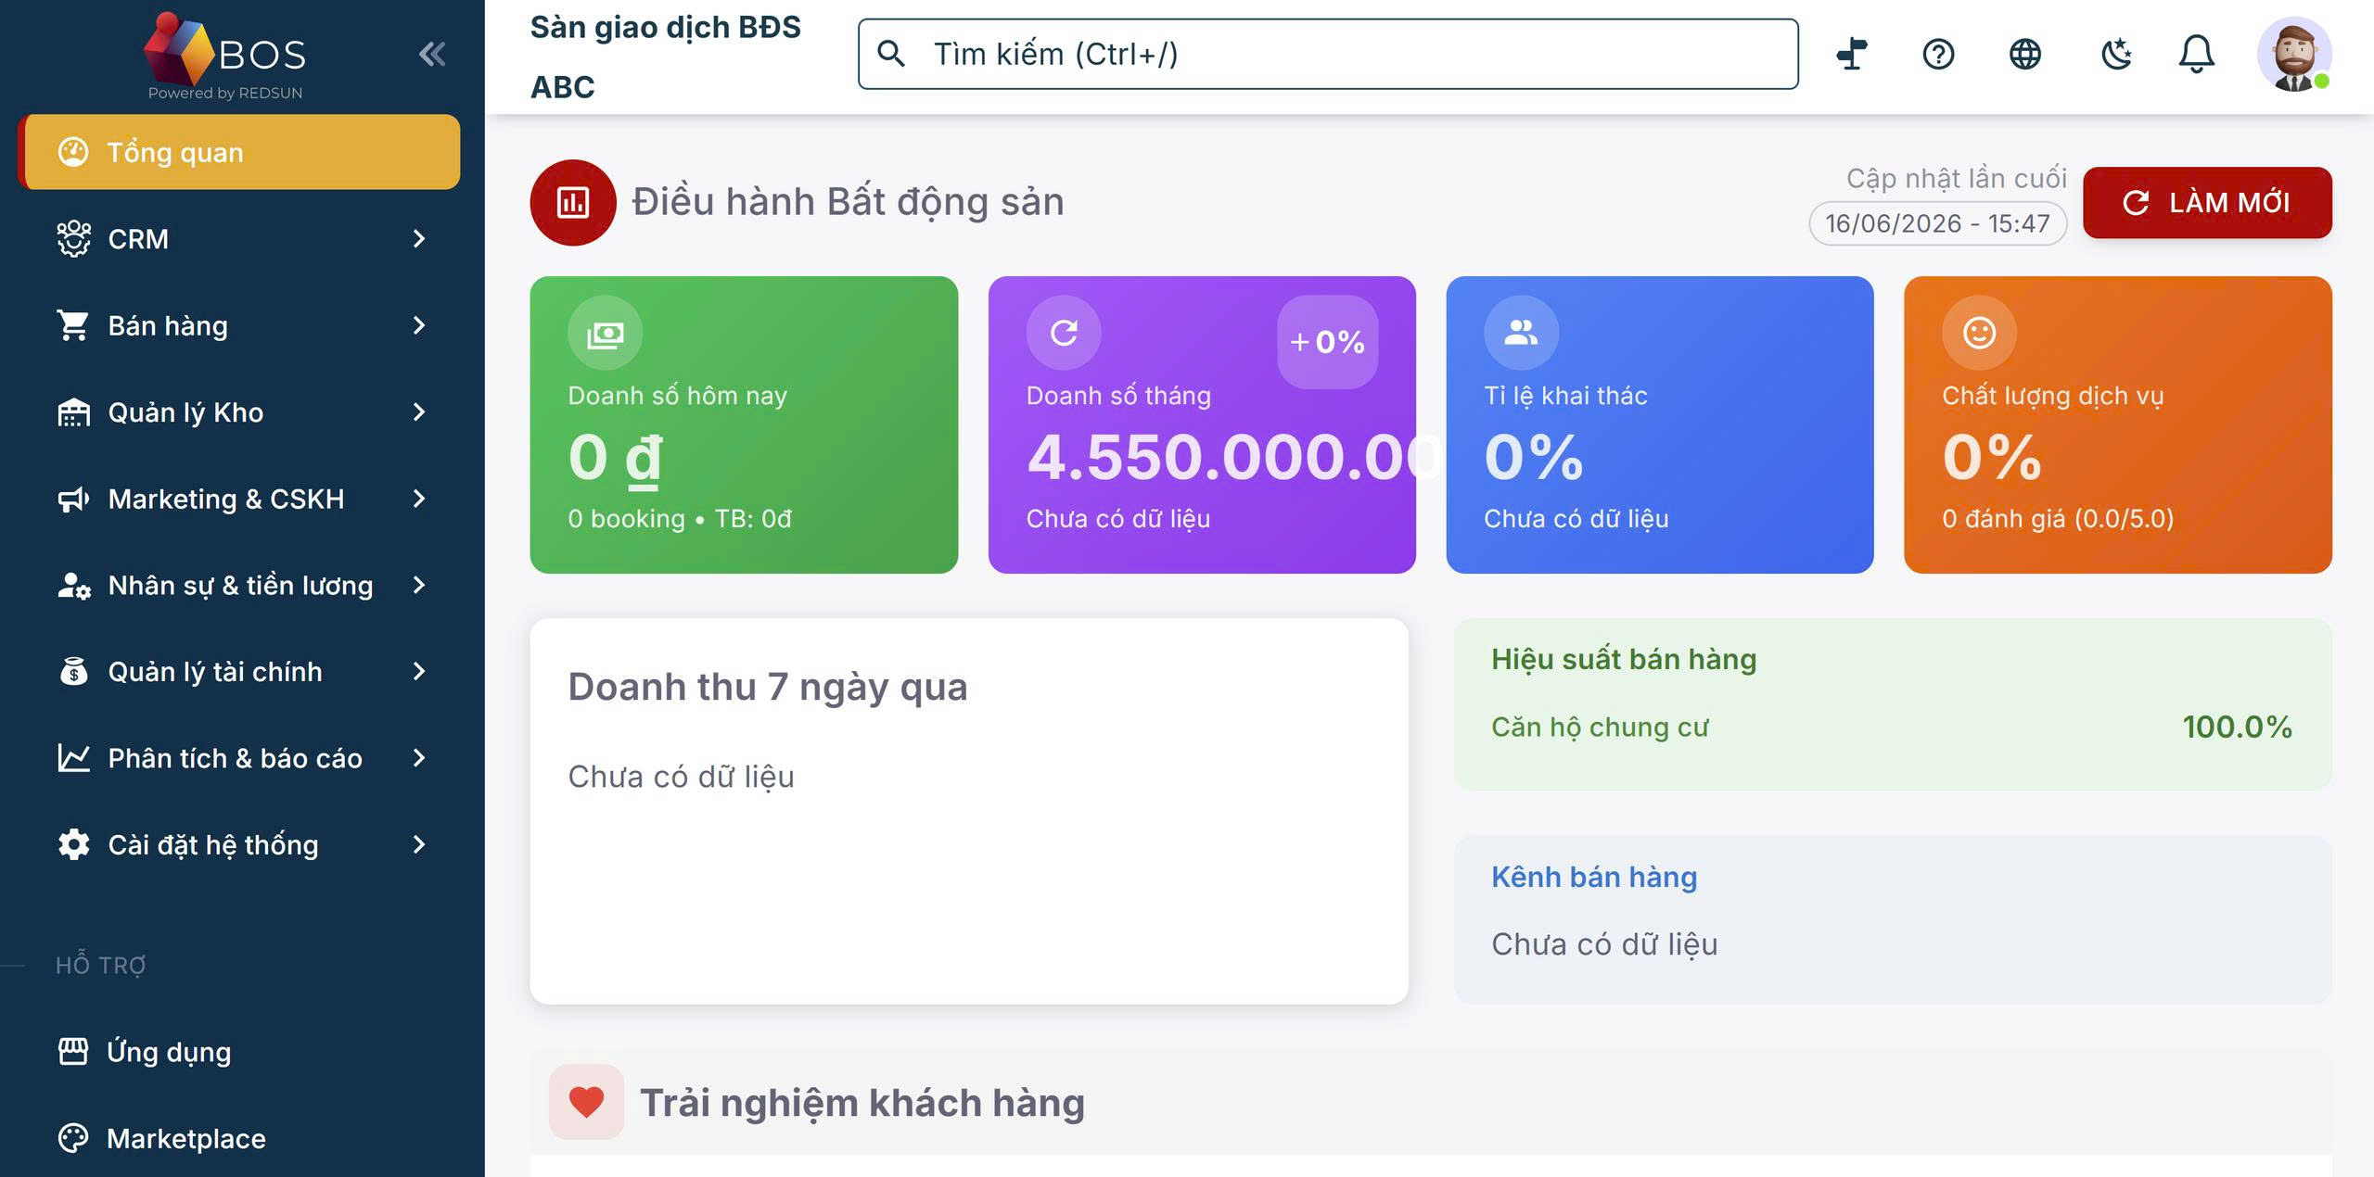This screenshot has height=1177, width=2374.
Task: Click the Cài đặt gear icon
Action: coord(73,844)
